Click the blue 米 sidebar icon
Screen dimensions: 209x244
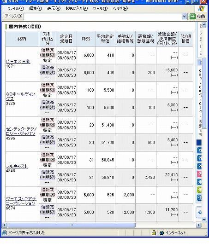199,182
